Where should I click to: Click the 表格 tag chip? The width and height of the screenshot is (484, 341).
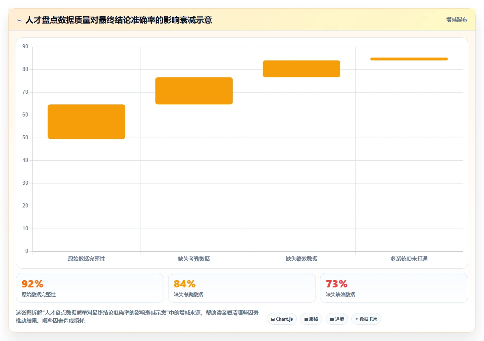[x=311, y=319]
